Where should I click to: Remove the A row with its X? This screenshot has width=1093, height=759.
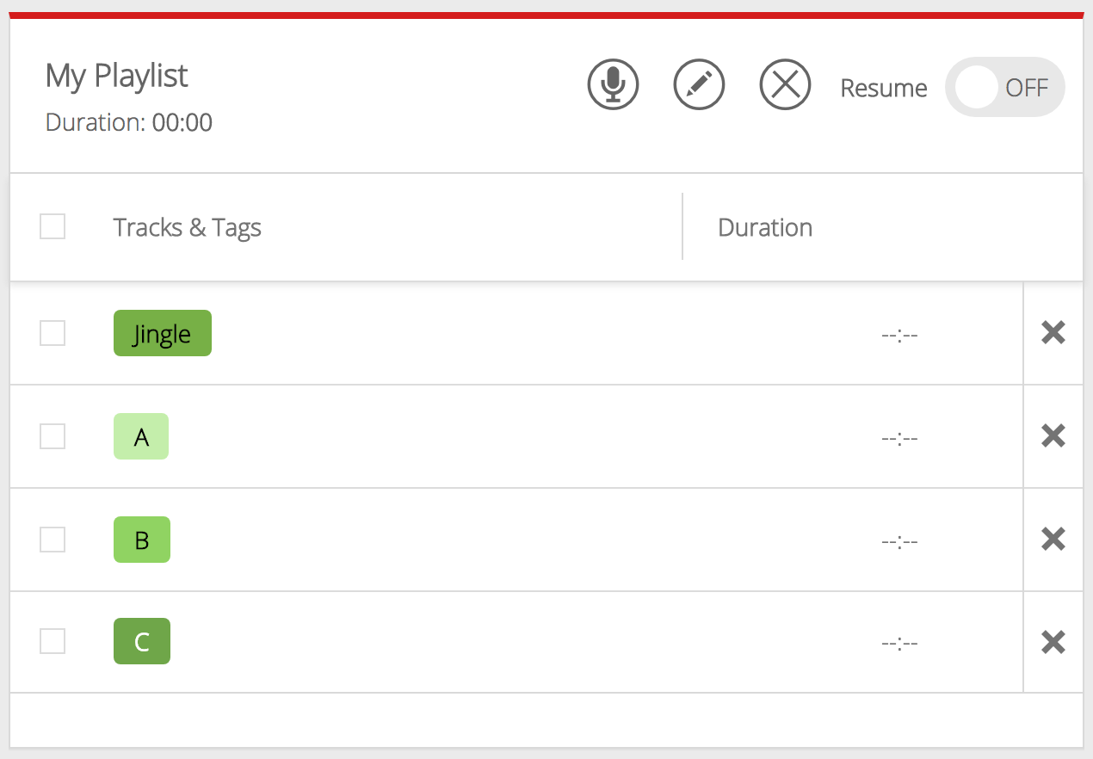pyautogui.click(x=1053, y=435)
